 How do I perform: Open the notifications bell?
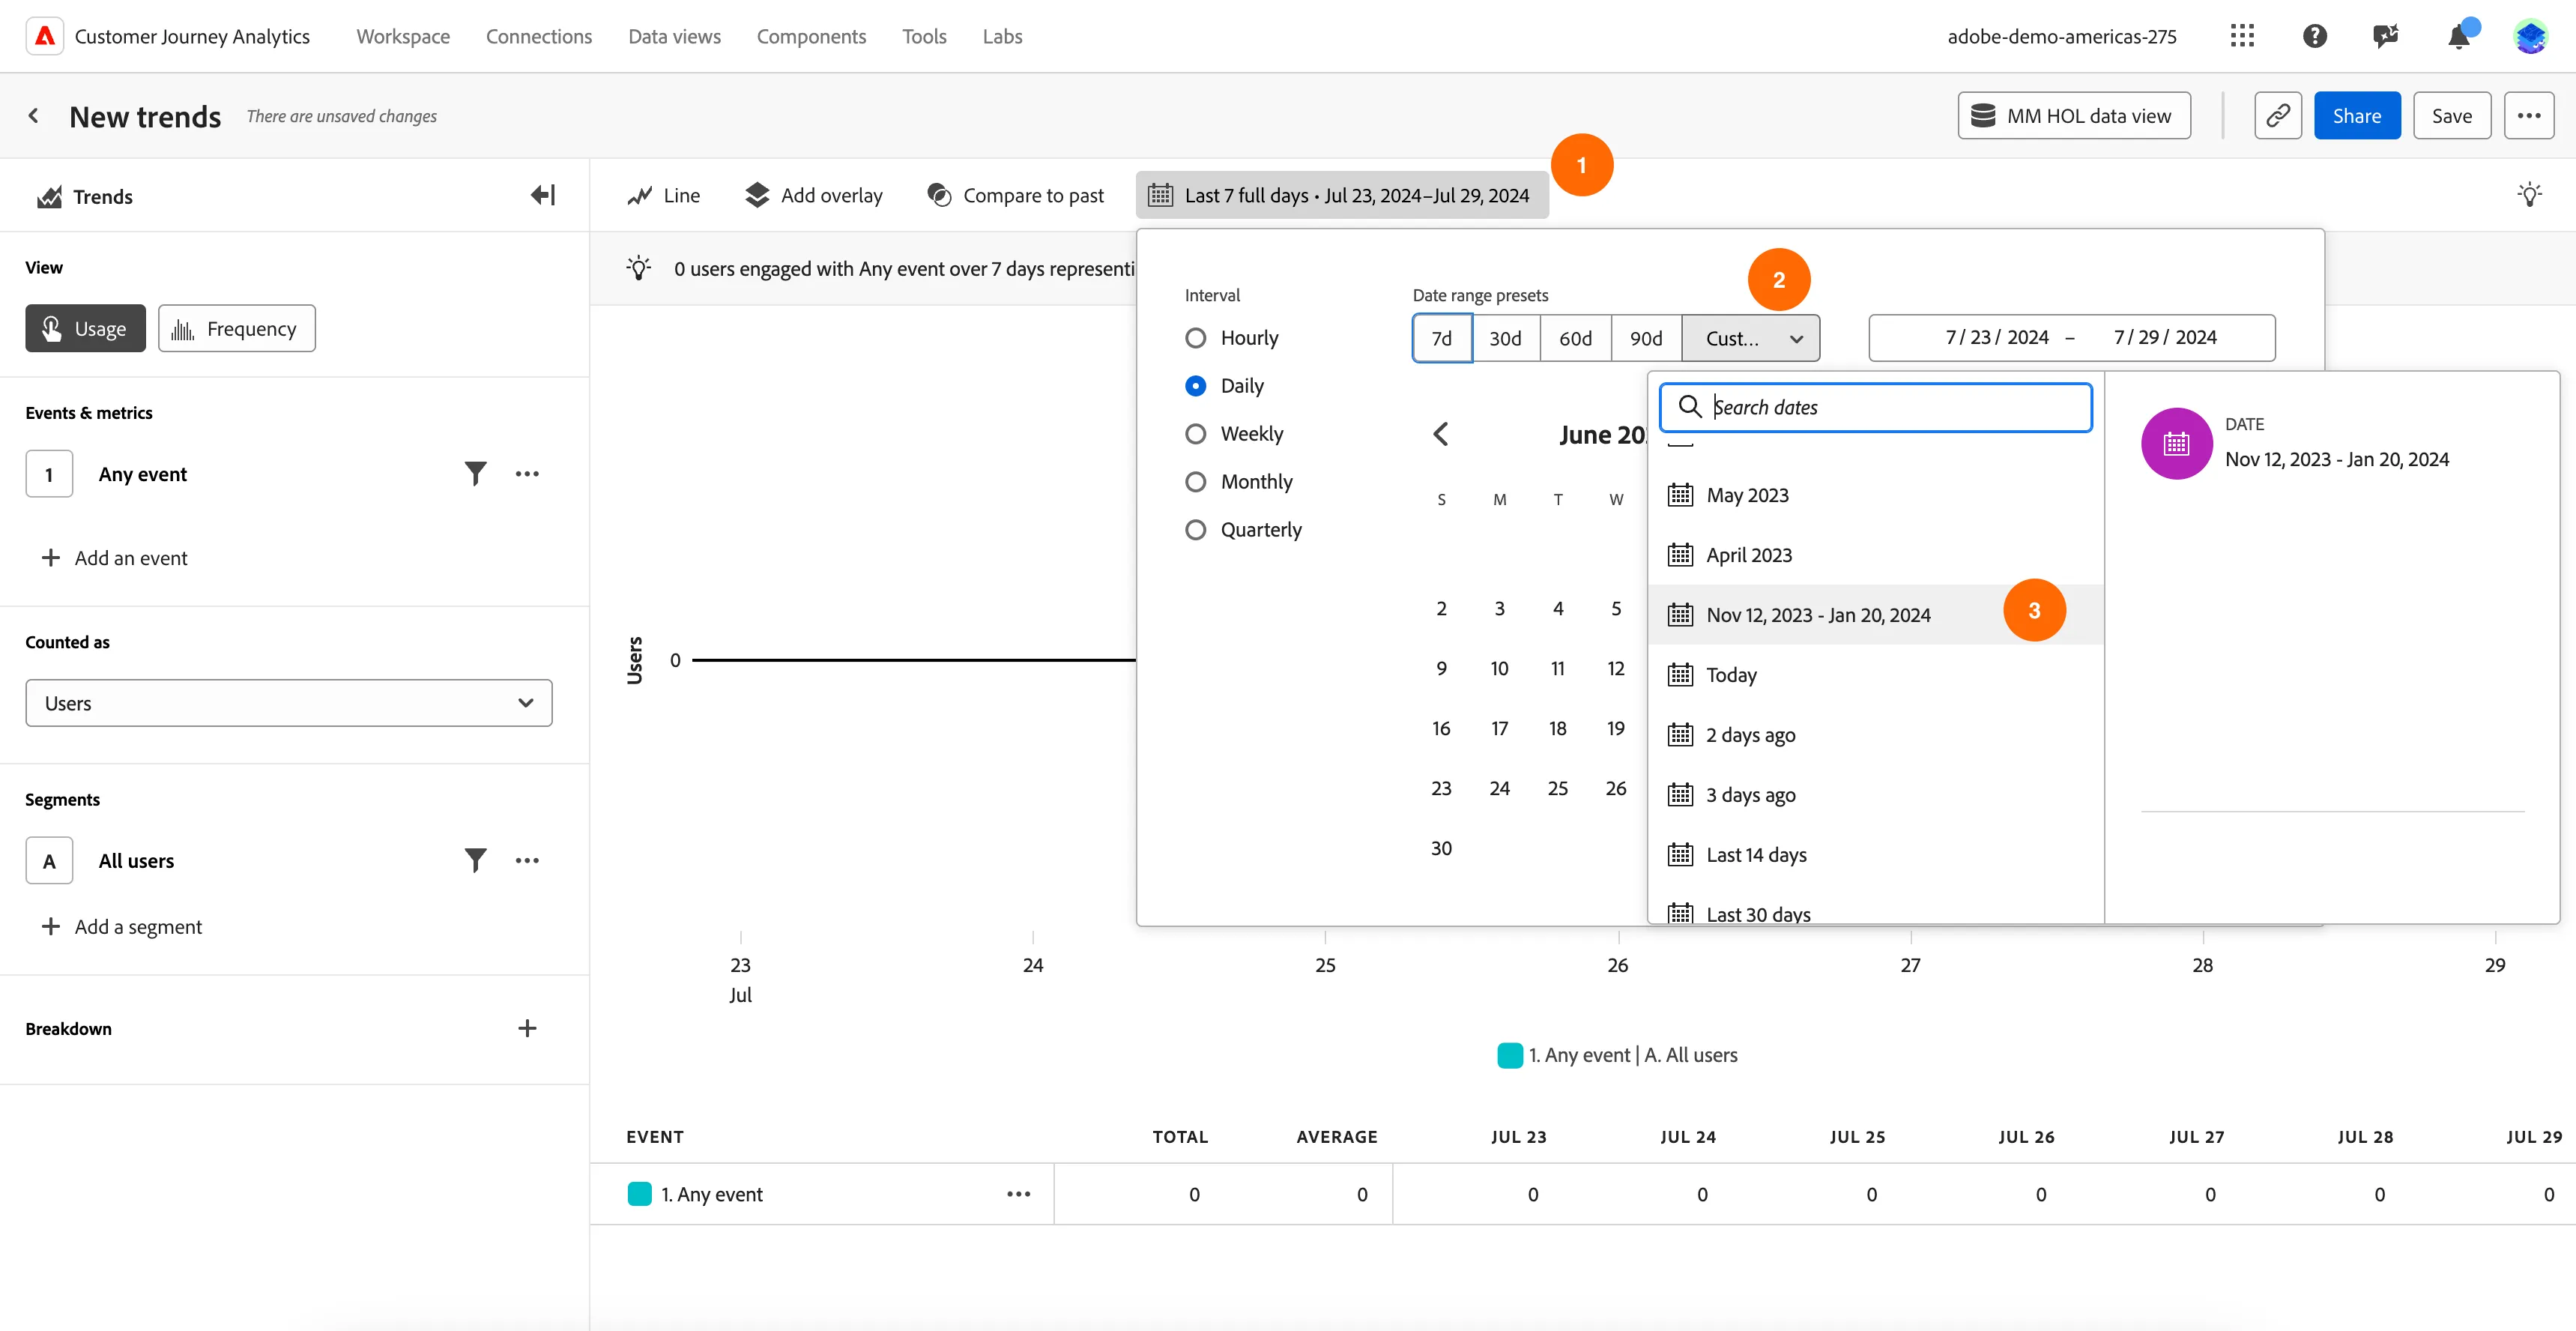click(x=2459, y=37)
